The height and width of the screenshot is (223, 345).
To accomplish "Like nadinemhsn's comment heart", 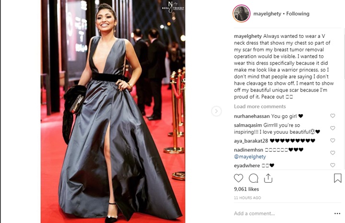I will (333, 153).
